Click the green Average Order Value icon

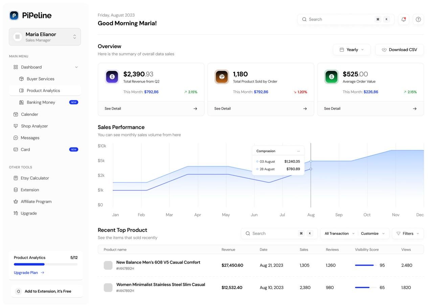[331, 77]
